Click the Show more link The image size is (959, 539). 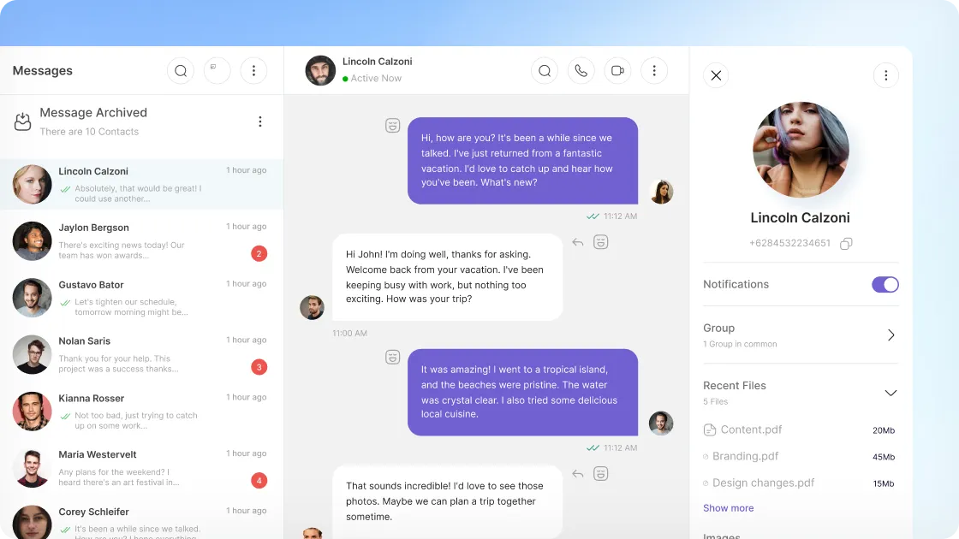click(728, 508)
